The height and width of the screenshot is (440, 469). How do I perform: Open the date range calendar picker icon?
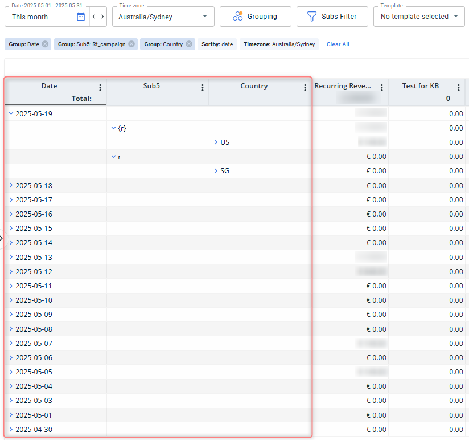[x=81, y=17]
